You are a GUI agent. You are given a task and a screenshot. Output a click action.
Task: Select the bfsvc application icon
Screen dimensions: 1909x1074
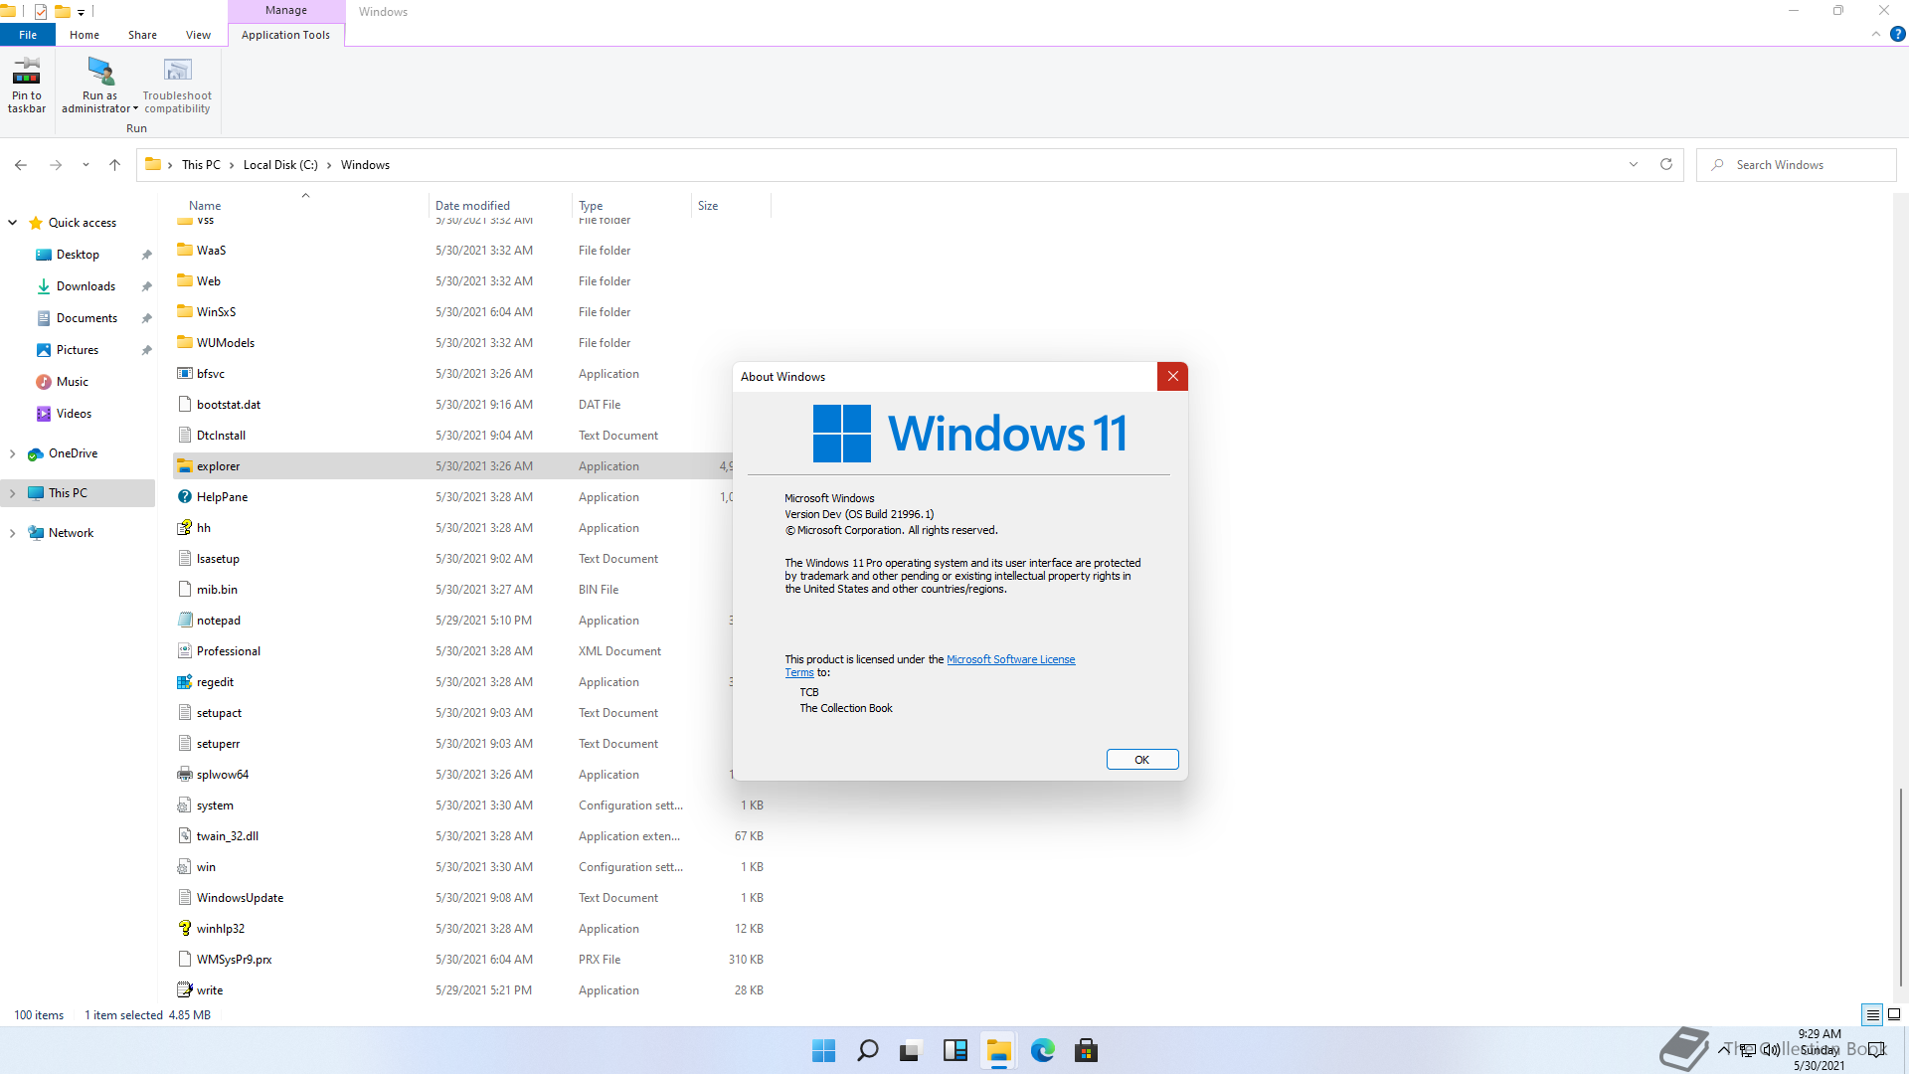click(x=185, y=373)
